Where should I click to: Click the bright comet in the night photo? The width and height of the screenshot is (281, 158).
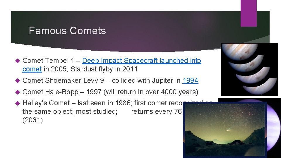(x=229, y=130)
